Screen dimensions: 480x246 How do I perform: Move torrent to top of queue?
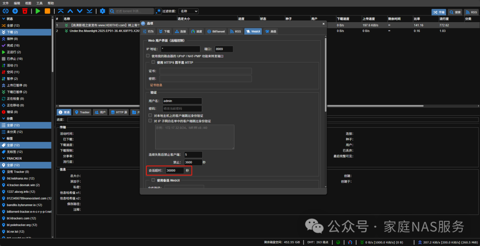point(61,11)
